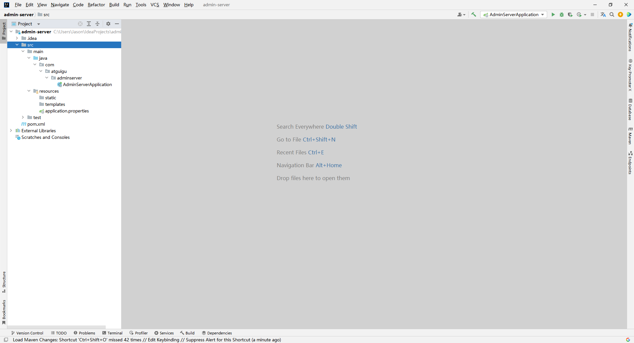Image resolution: width=634 pixels, height=343 pixels.
Task: Open the Refactor menu
Action: pyautogui.click(x=96, y=5)
